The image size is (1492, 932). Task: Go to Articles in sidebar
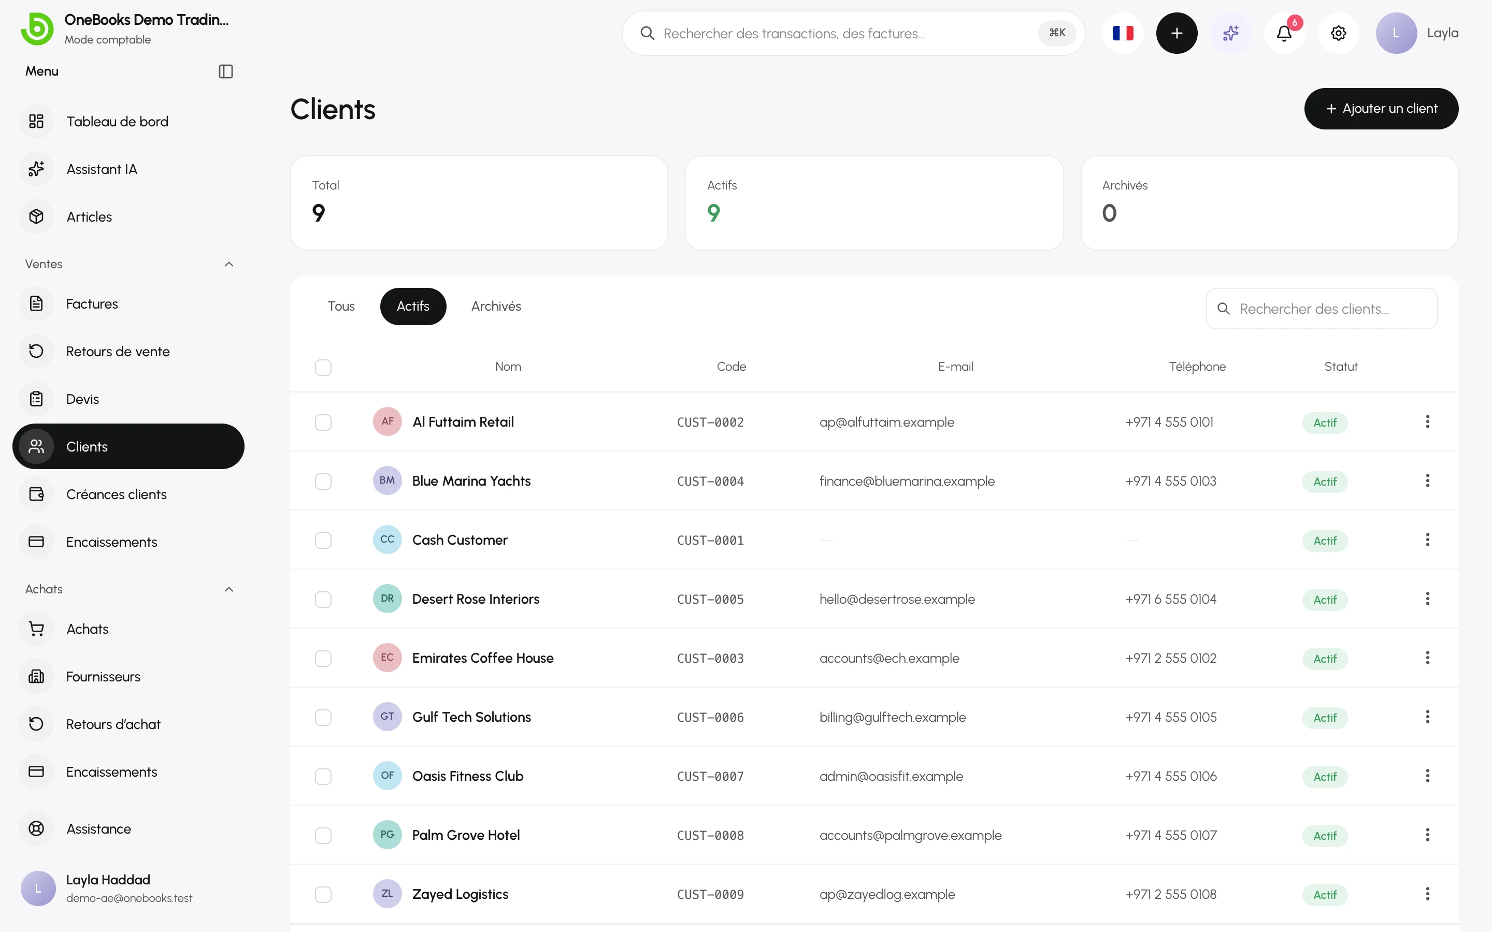coord(128,216)
